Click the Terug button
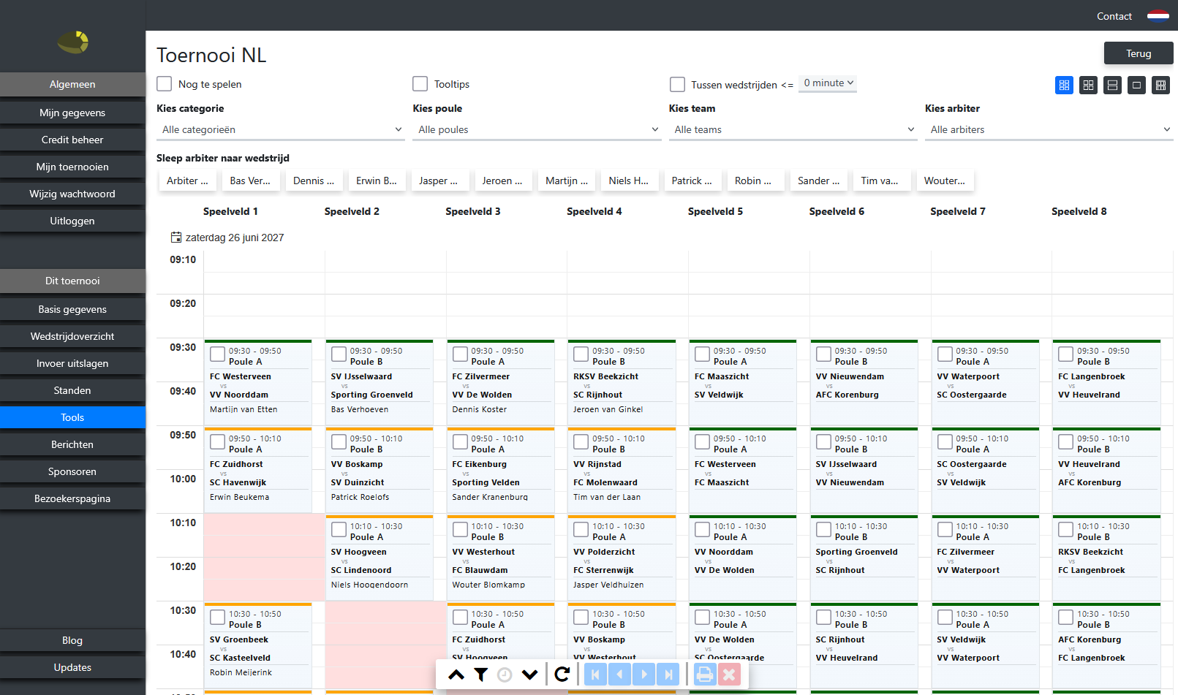 click(1139, 53)
